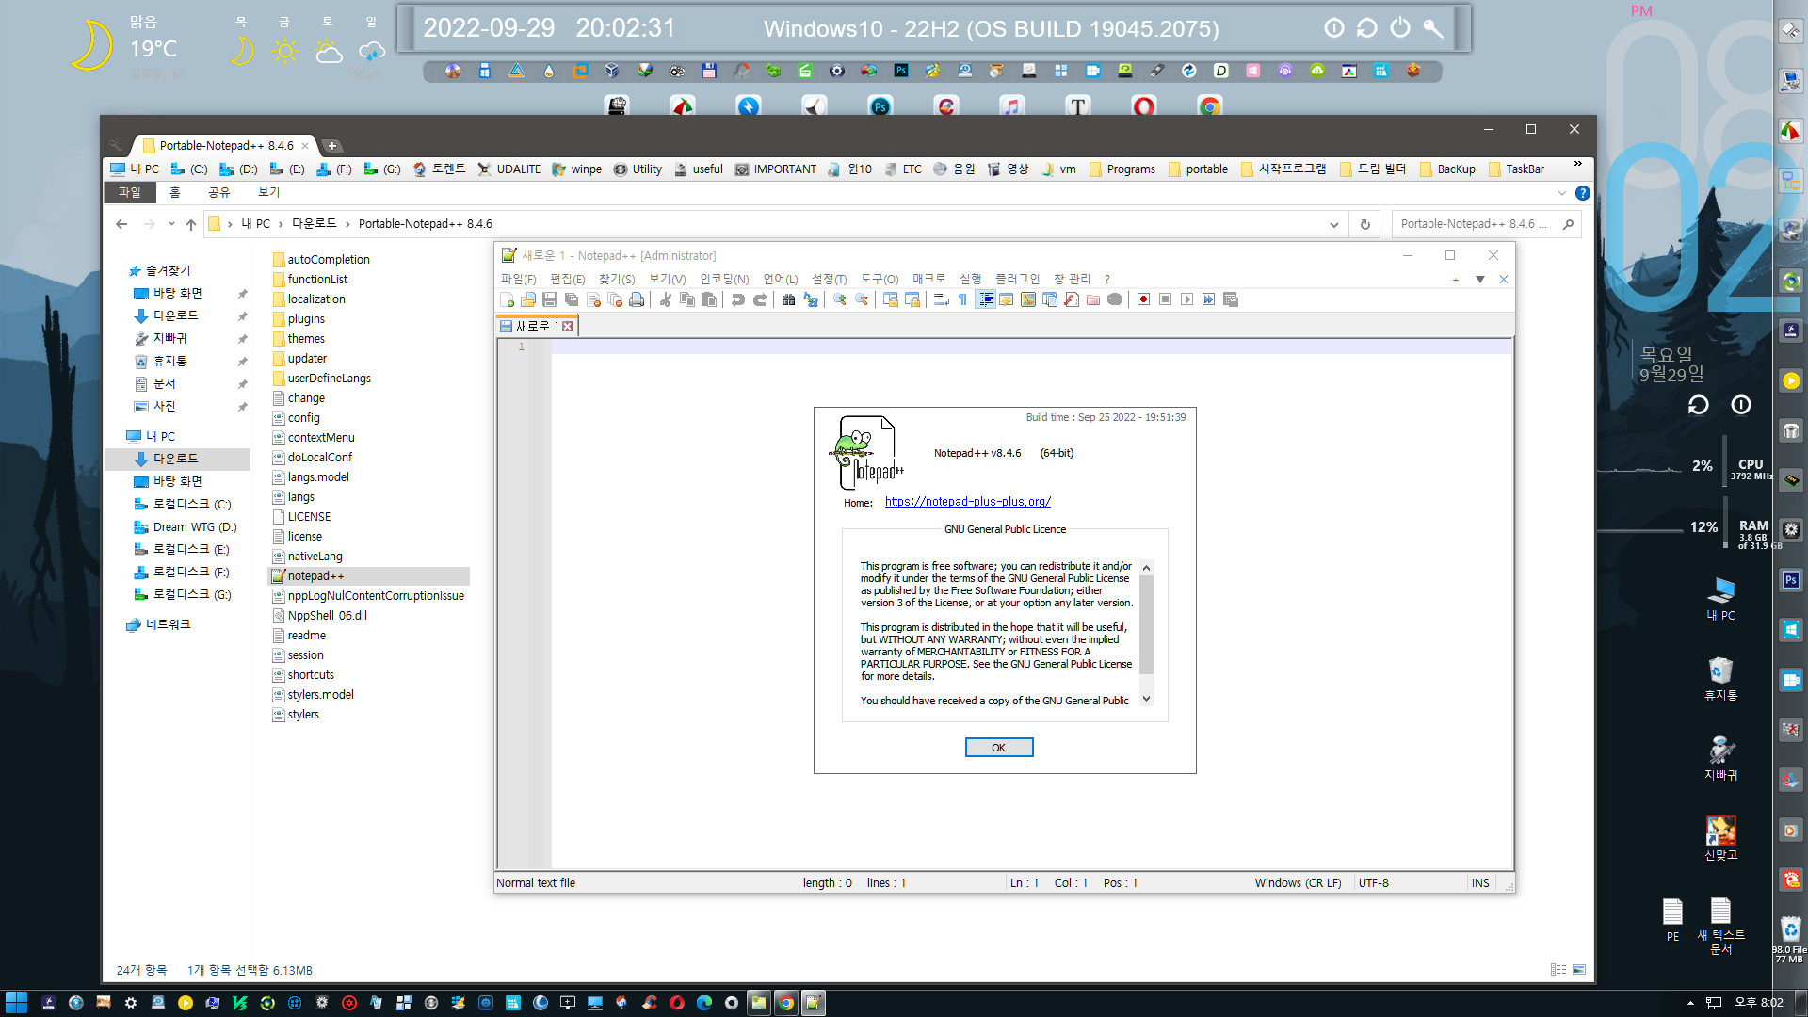Image resolution: width=1808 pixels, height=1017 pixels.
Task: Open the 인코딩(N) menu in Notepad++
Action: tap(724, 280)
